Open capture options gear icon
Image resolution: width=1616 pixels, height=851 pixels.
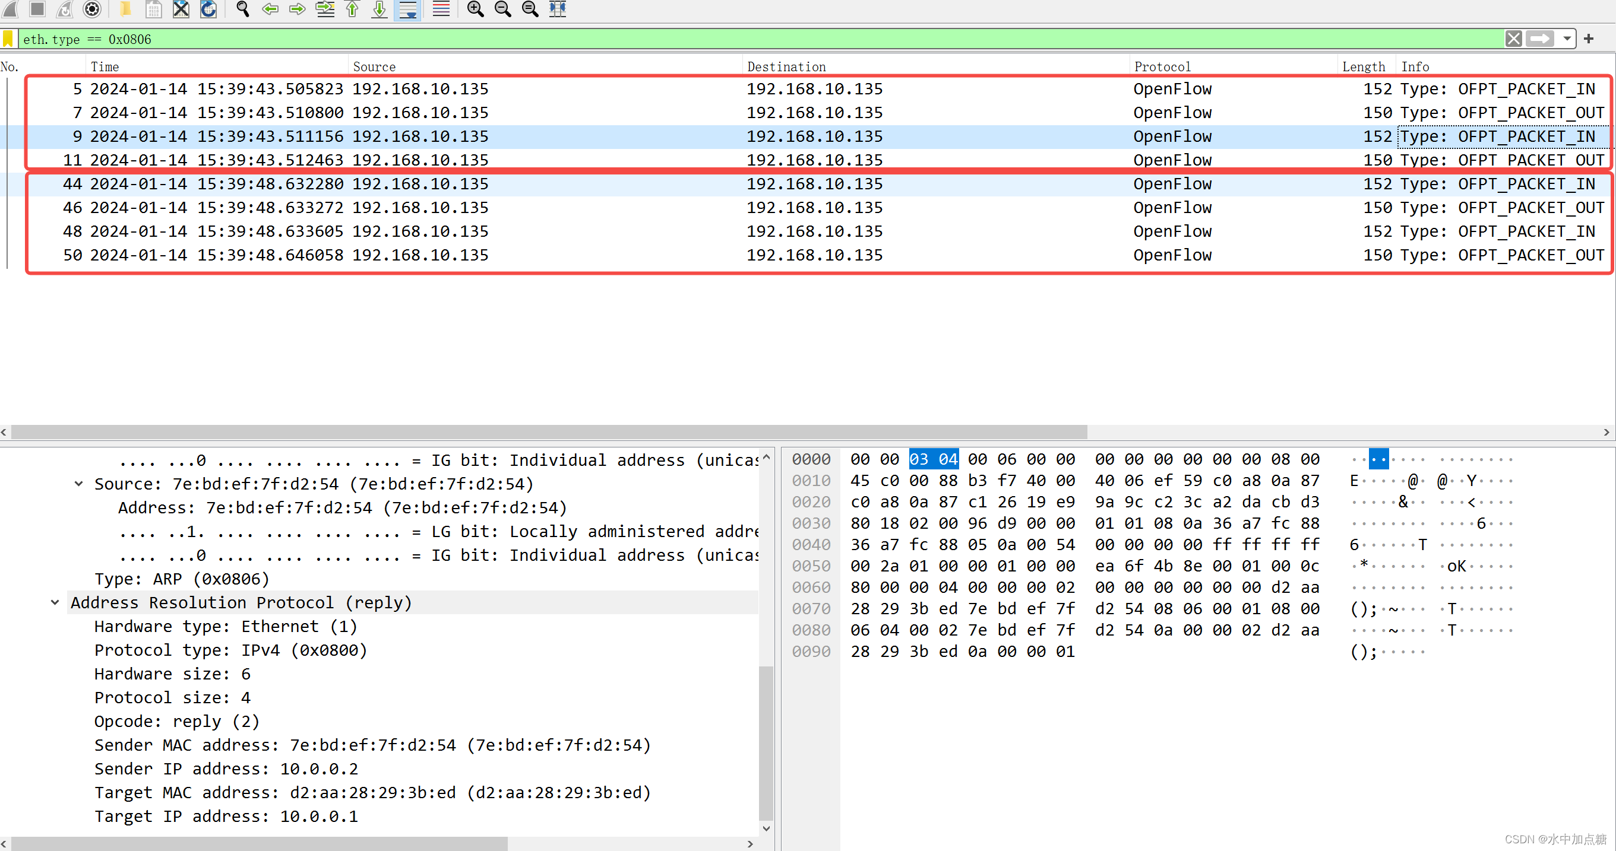click(x=91, y=9)
